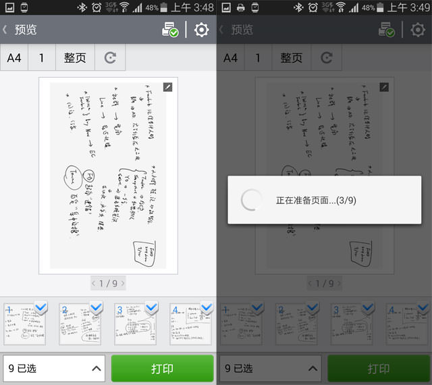432x385 pixels.
Task: Open settings gear in left preview screen
Action: [201, 30]
